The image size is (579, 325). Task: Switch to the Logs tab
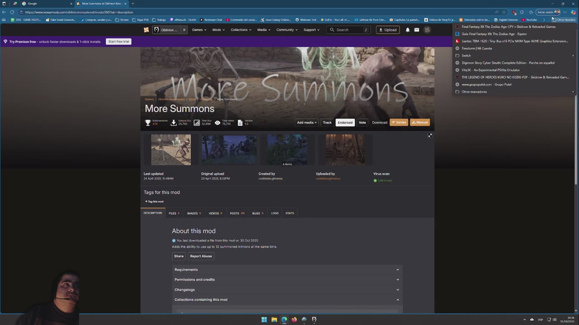point(275,213)
